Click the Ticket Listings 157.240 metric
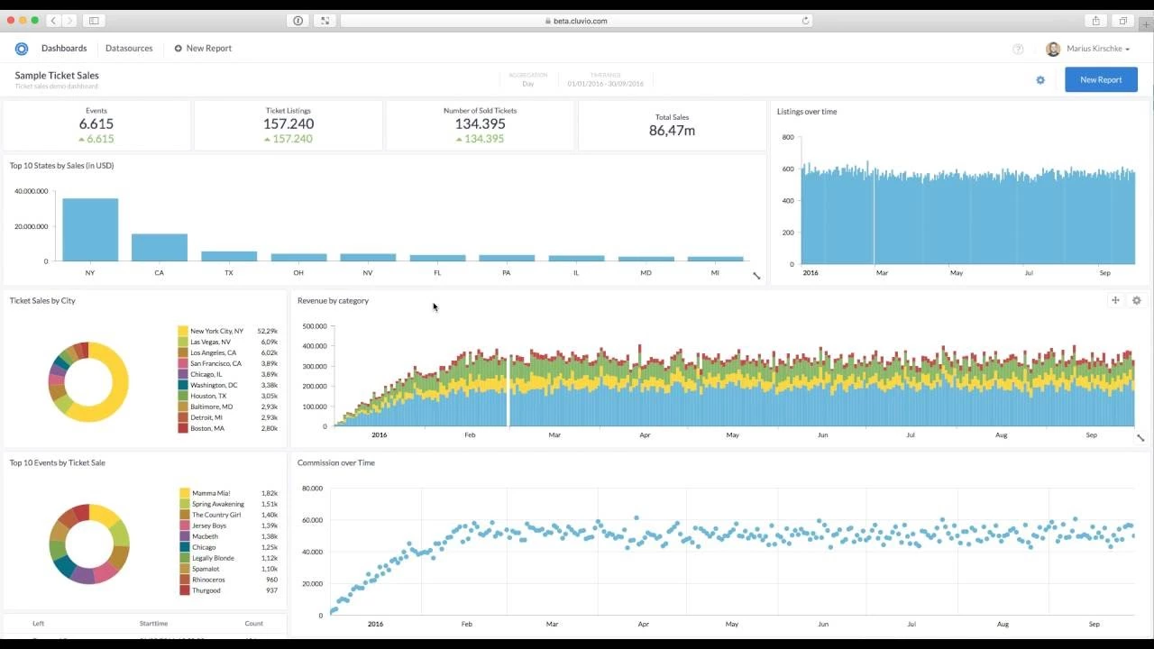This screenshot has width=1154, height=649. point(288,124)
